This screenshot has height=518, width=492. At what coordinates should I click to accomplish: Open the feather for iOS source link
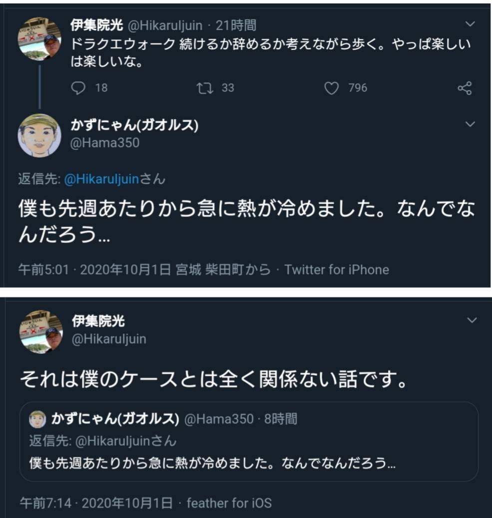pos(229,503)
